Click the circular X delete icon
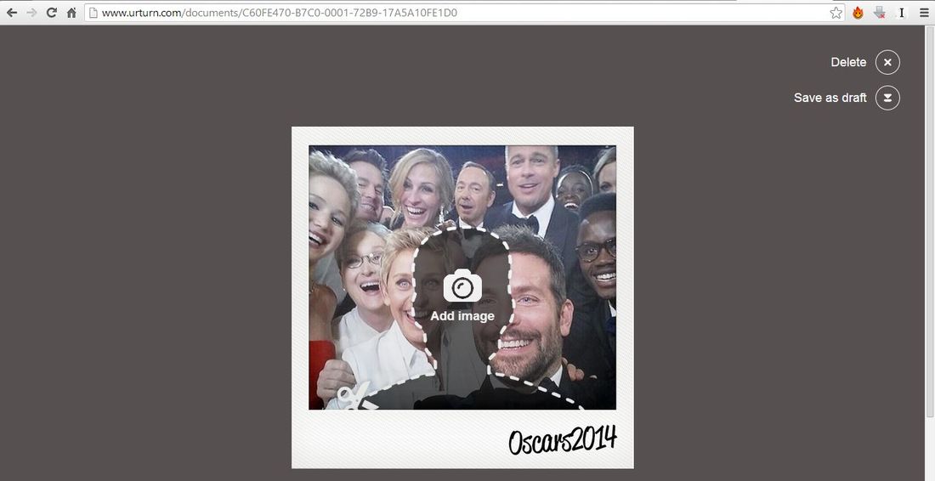 point(887,62)
